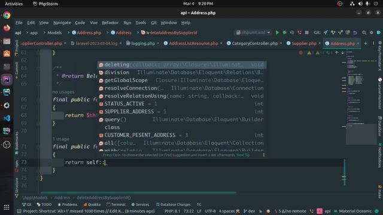383x215 pixels.
Task: Switch to the logging.php tab
Action: coord(143,44)
